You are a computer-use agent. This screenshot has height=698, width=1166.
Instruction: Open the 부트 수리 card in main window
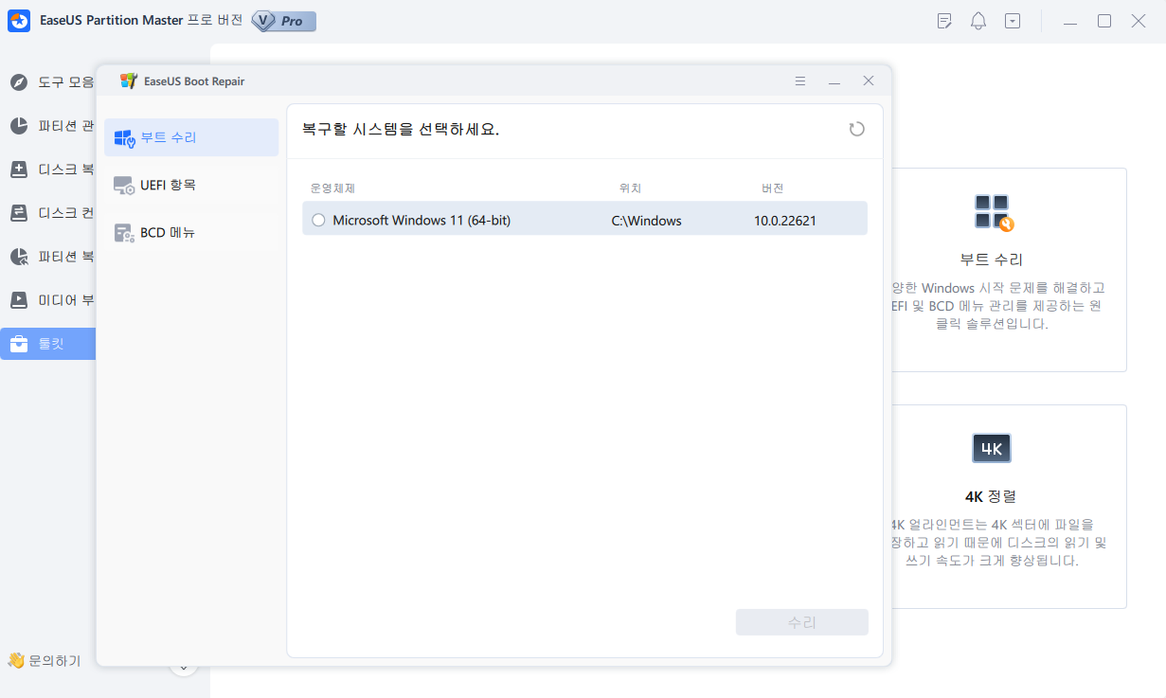point(1008,270)
